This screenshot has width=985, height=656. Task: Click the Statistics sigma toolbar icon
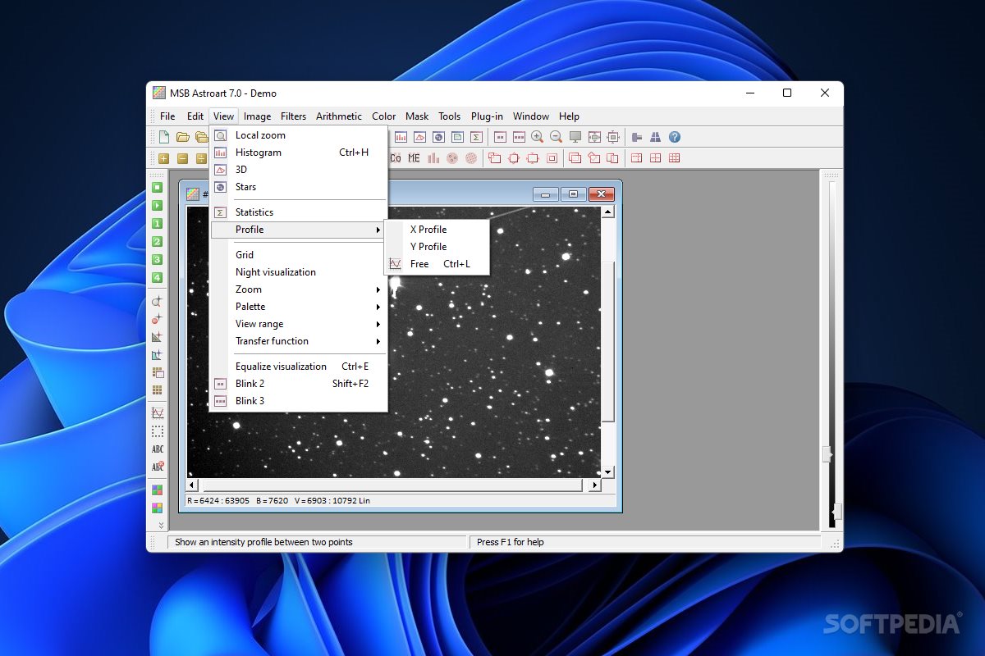[476, 137]
